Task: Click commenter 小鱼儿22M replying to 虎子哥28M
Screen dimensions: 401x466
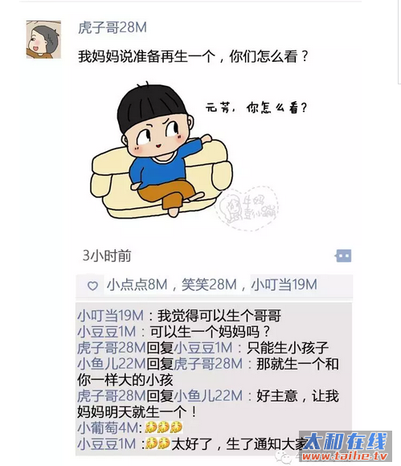Action: pyautogui.click(x=112, y=364)
